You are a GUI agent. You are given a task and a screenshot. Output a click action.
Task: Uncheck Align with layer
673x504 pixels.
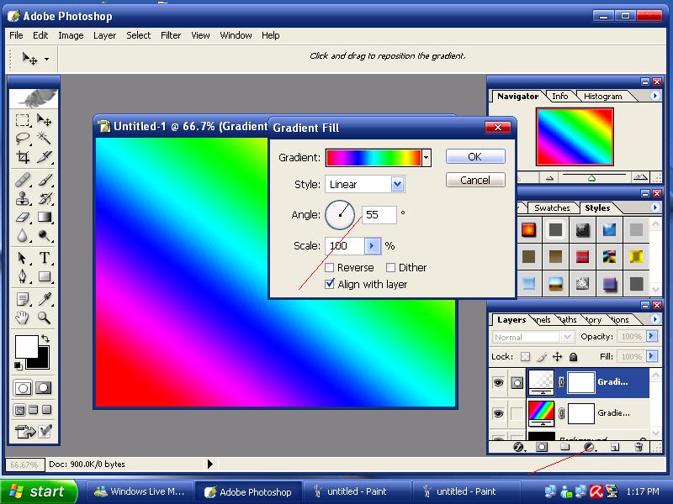pos(330,285)
